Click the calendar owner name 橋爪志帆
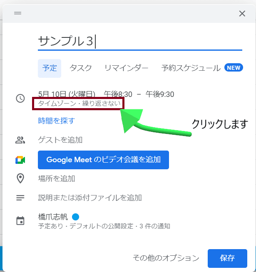This screenshot has width=256, height=272. [53, 217]
